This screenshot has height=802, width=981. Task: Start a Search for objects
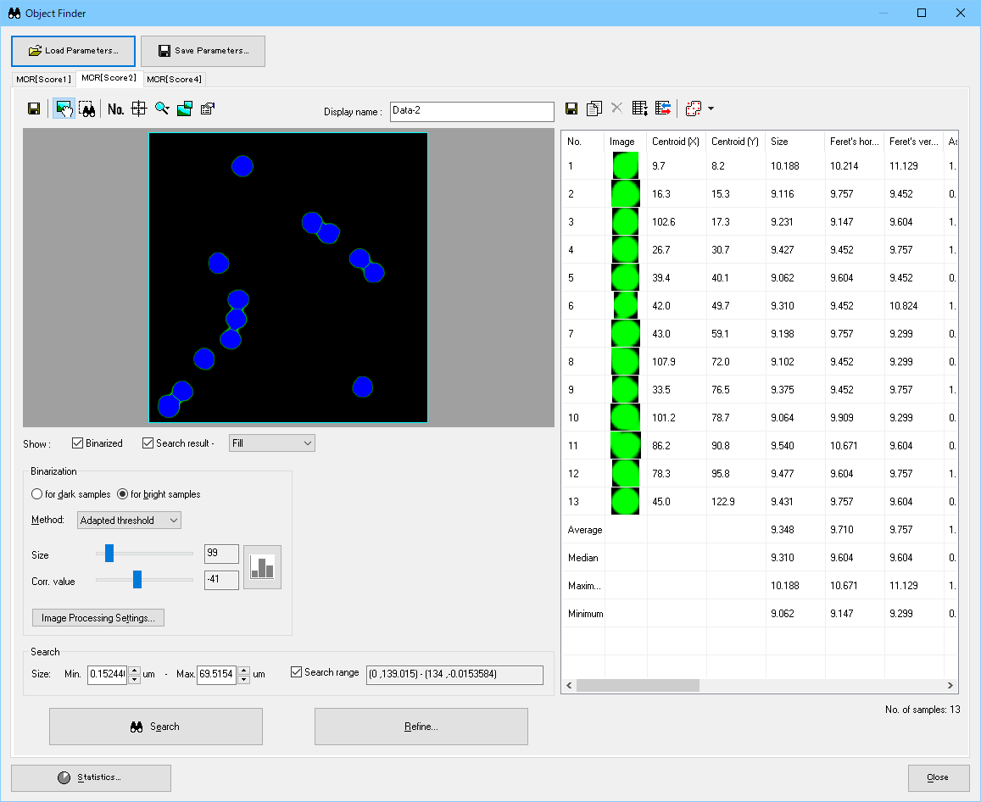(x=155, y=727)
